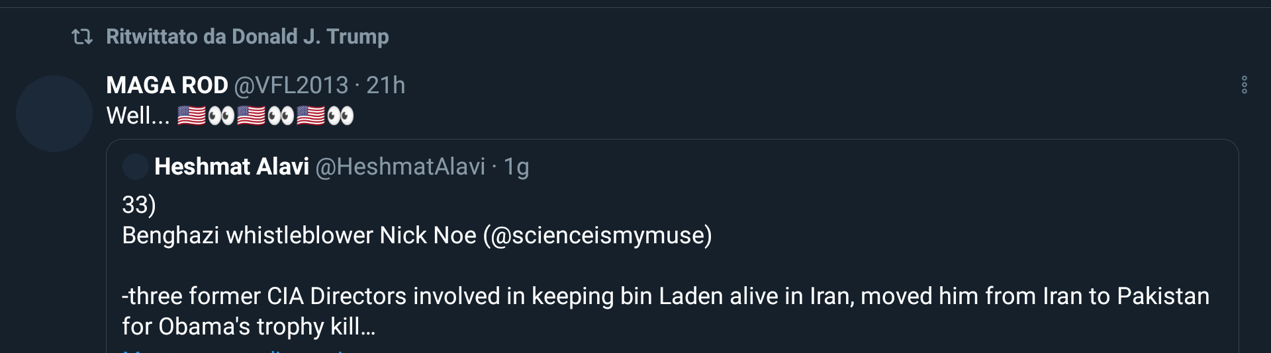Click the first US flag emoji
This screenshot has height=353, width=1271.
tap(191, 116)
